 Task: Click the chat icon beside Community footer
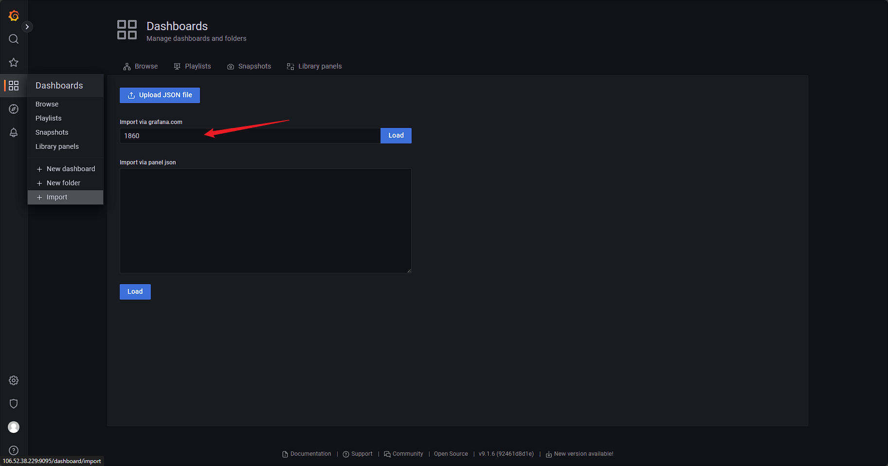coord(387,454)
